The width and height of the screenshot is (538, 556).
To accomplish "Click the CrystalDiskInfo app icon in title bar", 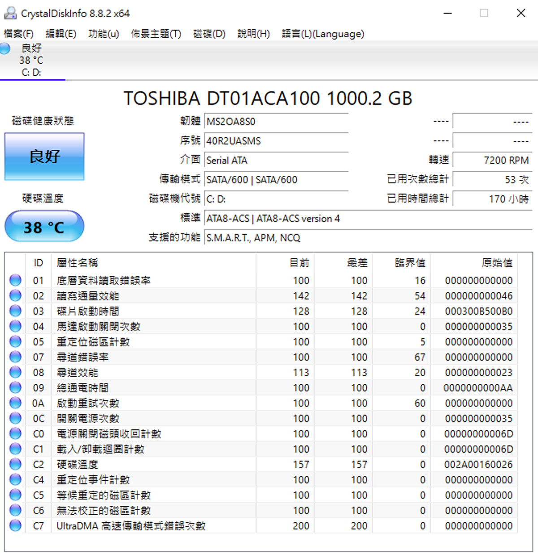I will (x=10, y=13).
